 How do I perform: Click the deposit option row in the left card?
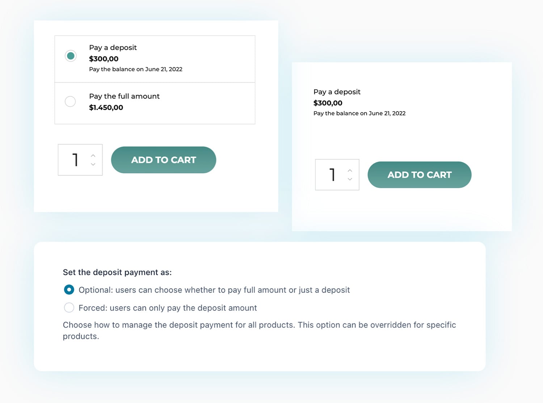(x=155, y=58)
